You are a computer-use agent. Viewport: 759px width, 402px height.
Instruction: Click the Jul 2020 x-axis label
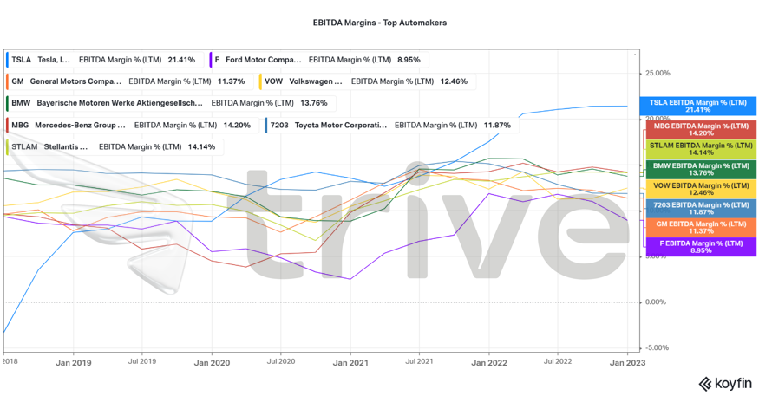coord(281,361)
